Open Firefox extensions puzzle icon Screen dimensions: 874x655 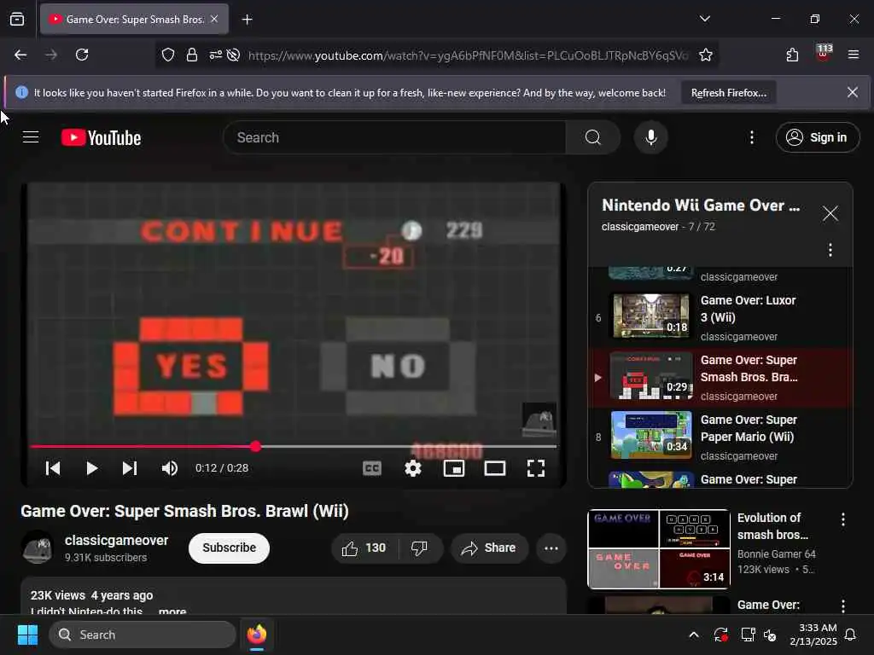tap(792, 55)
